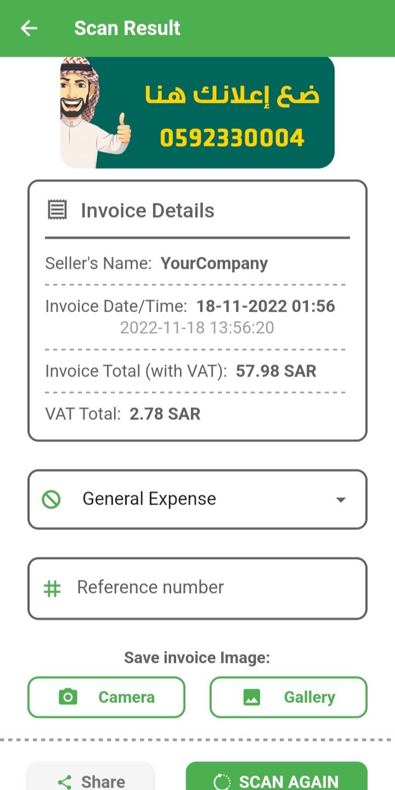Tap the back arrow icon
395x790 pixels.
click(29, 28)
